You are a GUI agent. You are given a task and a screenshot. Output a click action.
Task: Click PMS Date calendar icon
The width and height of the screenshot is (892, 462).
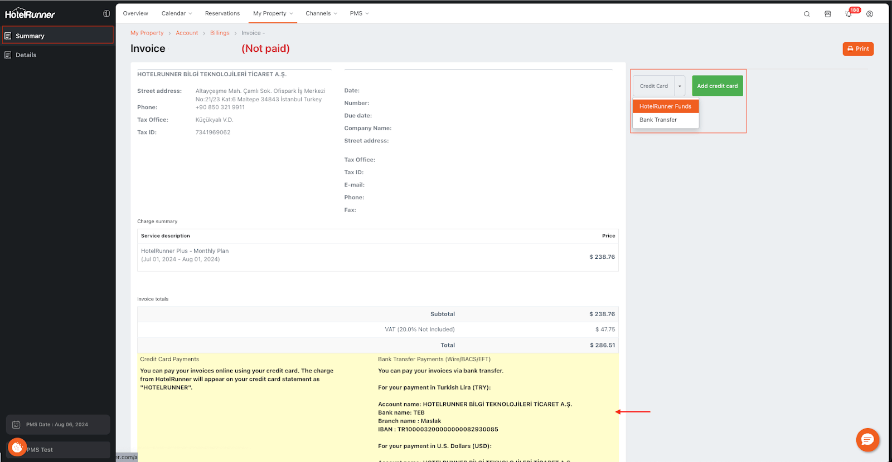coord(16,425)
